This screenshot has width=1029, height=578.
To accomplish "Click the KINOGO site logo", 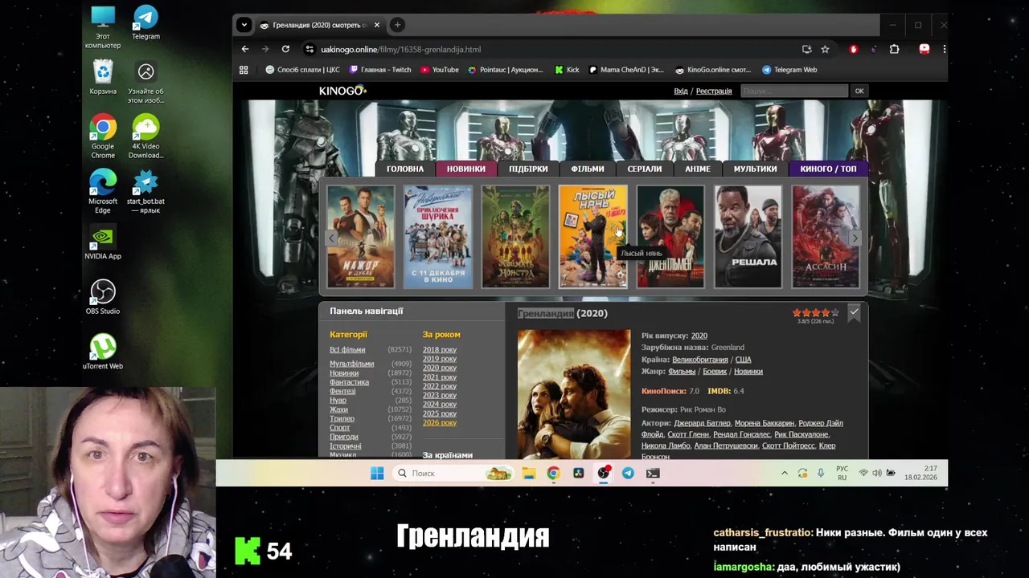I will coord(342,91).
